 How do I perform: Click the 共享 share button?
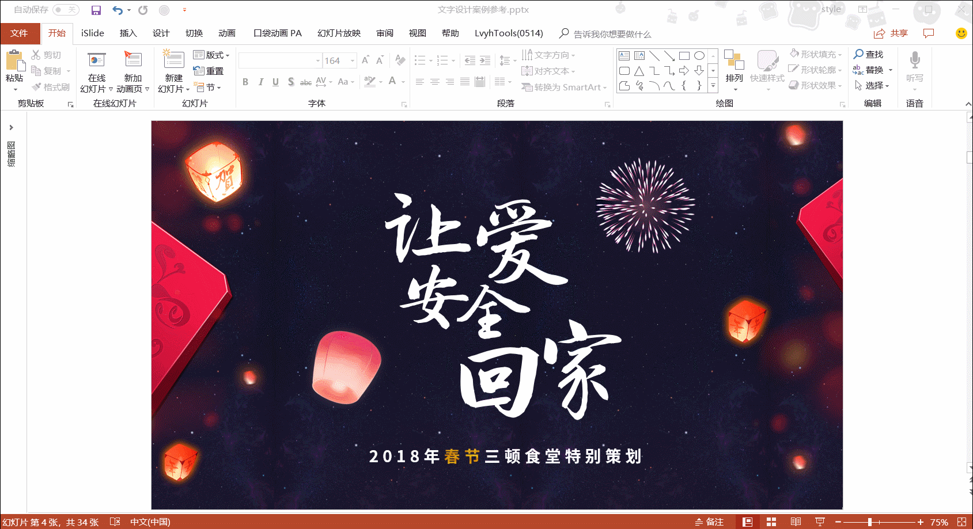coord(891,33)
